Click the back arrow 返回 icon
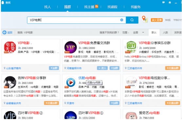 point(5,33)
